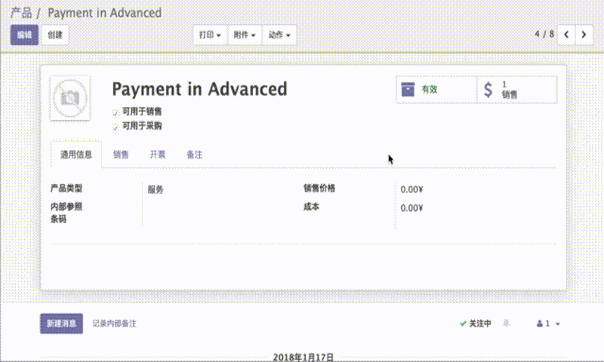The width and height of the screenshot is (604, 362).
Task: Click the 编辑 edit button
Action: point(24,35)
